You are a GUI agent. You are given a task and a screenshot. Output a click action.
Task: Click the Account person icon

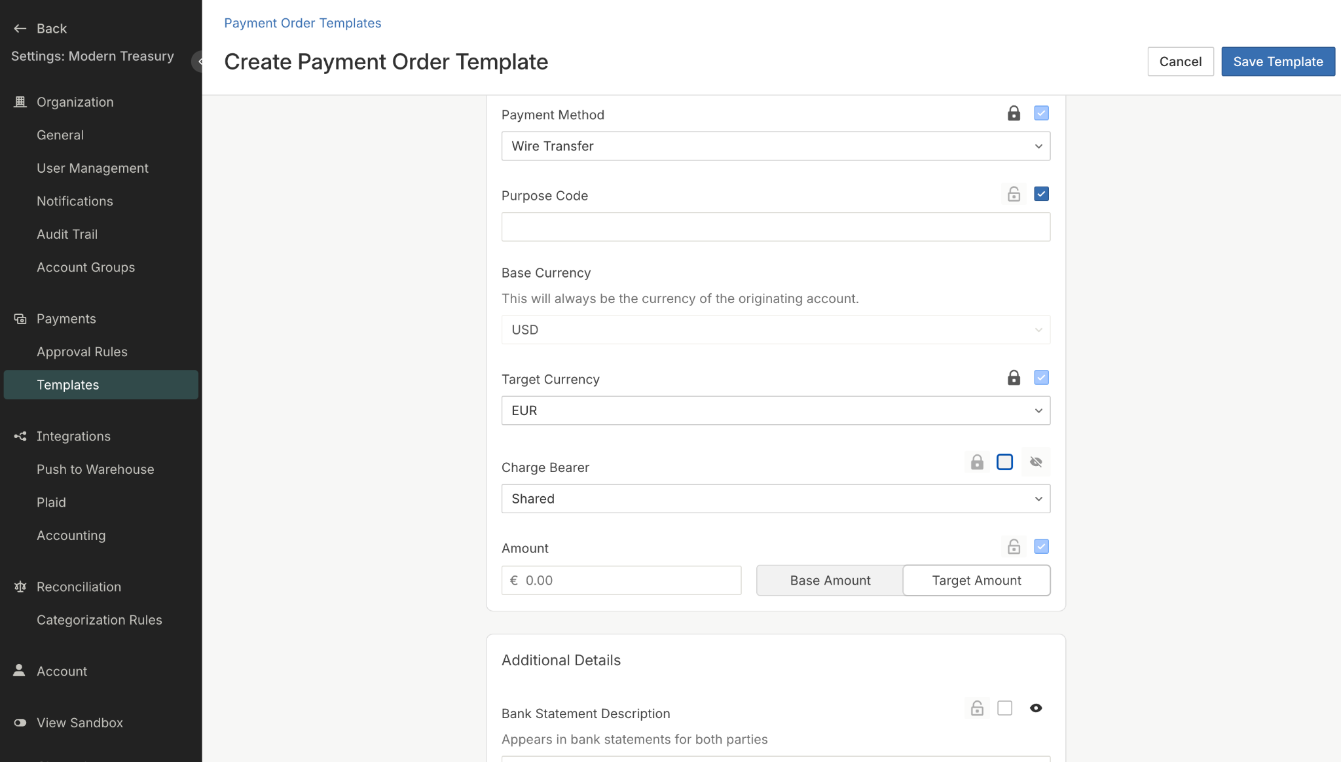tap(20, 670)
